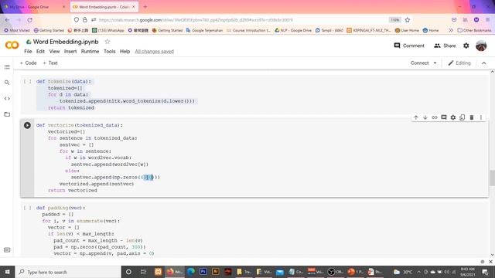495x278 pixels.
Task: Open Microsoft Edge from taskbar
Action: point(191,271)
